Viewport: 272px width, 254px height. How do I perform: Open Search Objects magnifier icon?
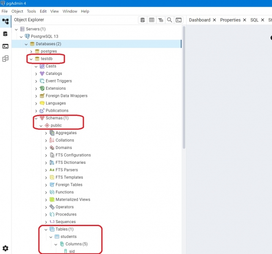(x=170, y=20)
